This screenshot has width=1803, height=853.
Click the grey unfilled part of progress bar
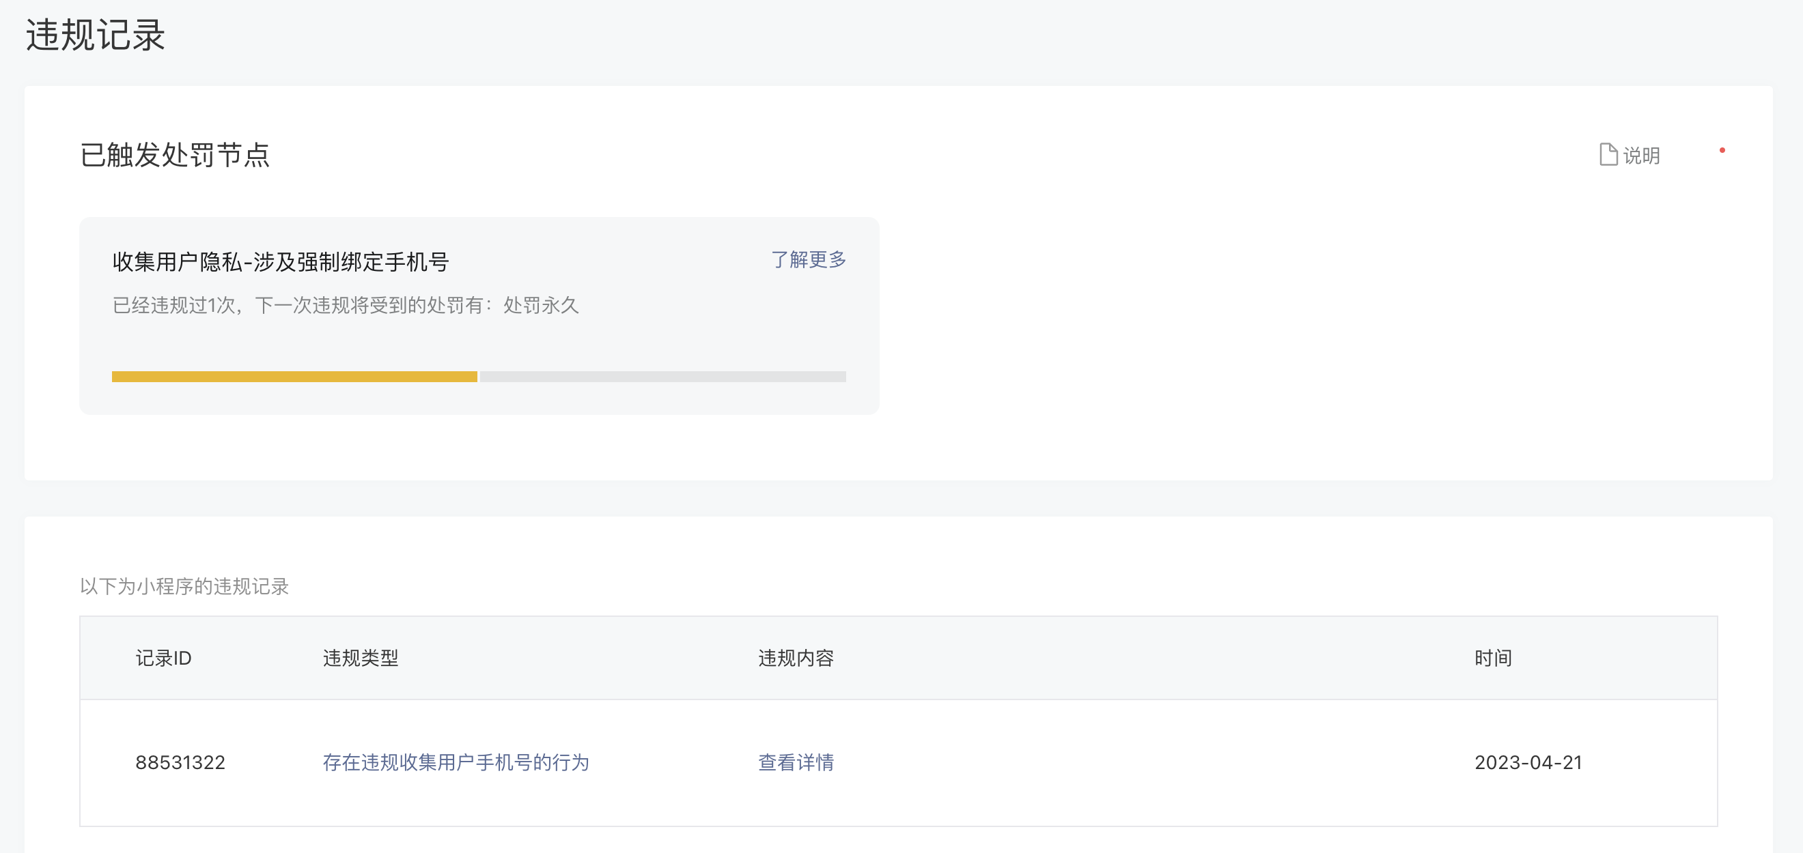click(x=662, y=377)
